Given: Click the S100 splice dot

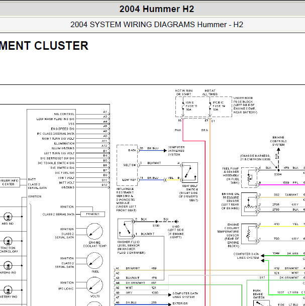Looking at the screenshot, I should pos(156,222).
